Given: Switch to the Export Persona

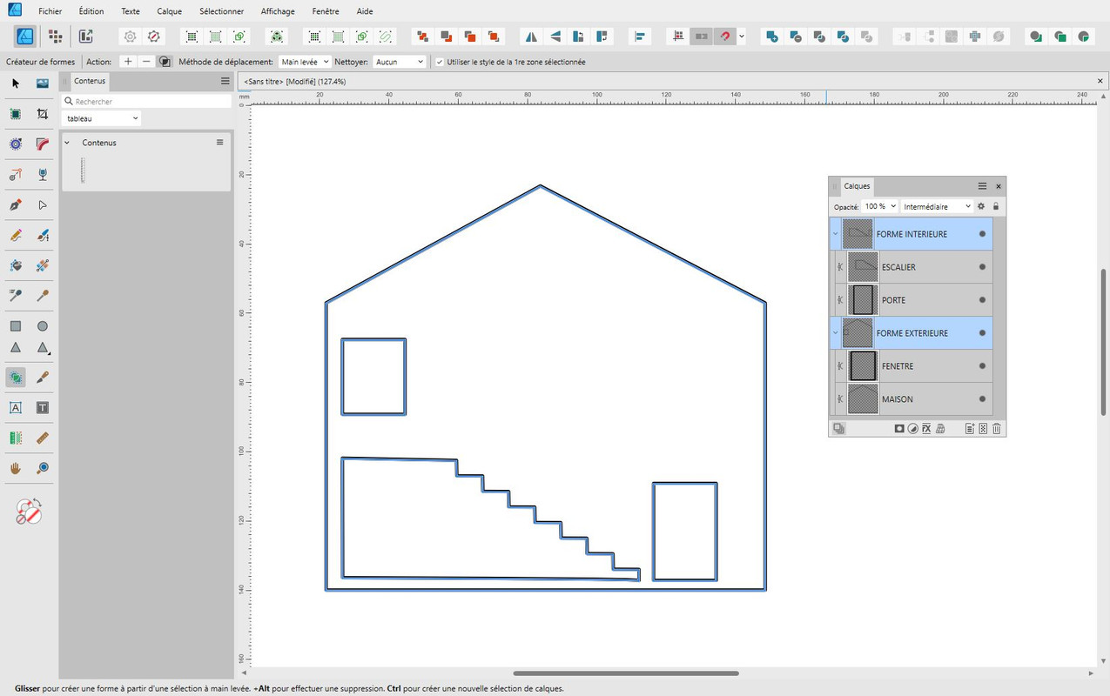Looking at the screenshot, I should point(85,37).
